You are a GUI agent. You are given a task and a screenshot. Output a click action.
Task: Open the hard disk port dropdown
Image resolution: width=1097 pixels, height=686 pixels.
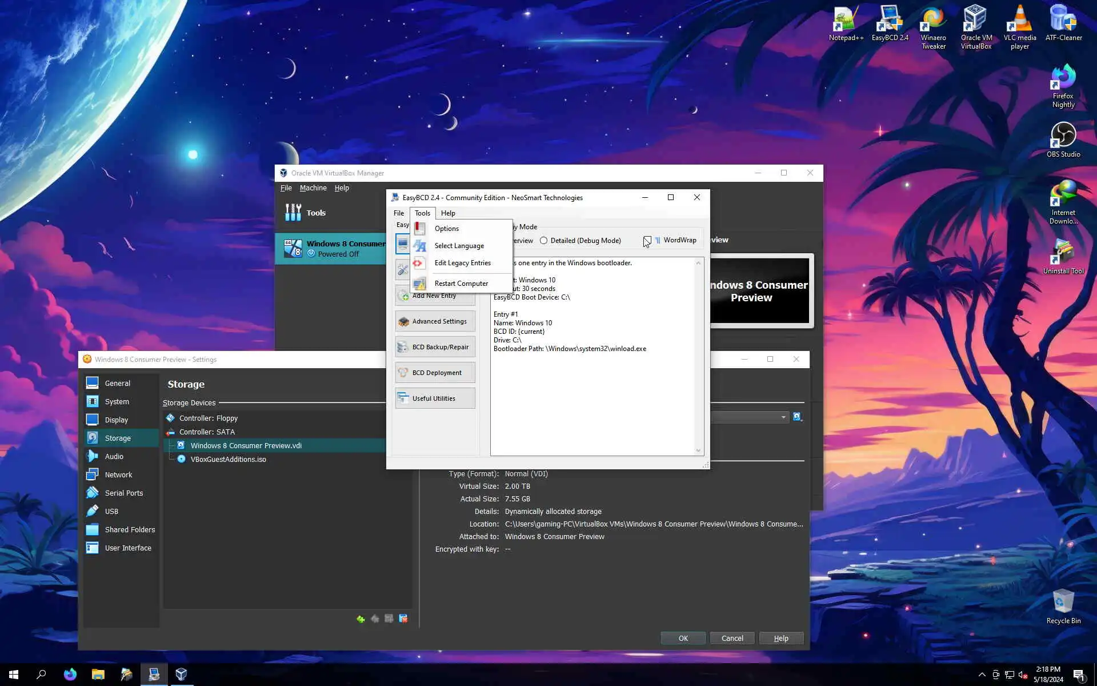[783, 417]
